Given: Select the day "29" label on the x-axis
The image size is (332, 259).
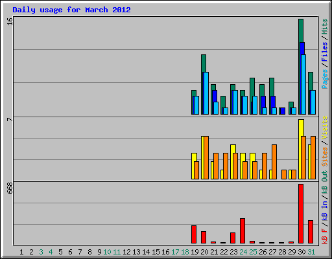Looking at the screenshot, I should [292, 252].
